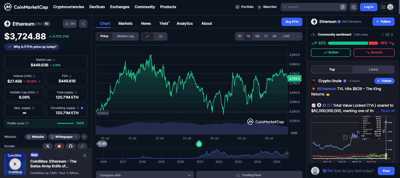The width and height of the screenshot is (400, 178).
Task: Click the Watchlist star icon in header
Action: tap(259, 7)
